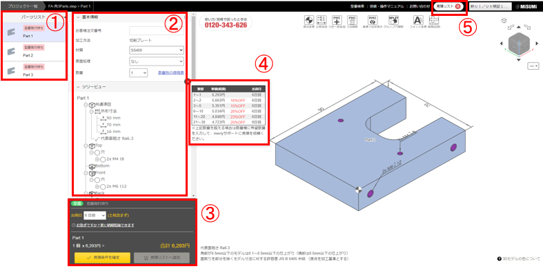The image size is (543, 271).
Task: Click the purple M6 hole on front face corner
Action: [371, 193]
